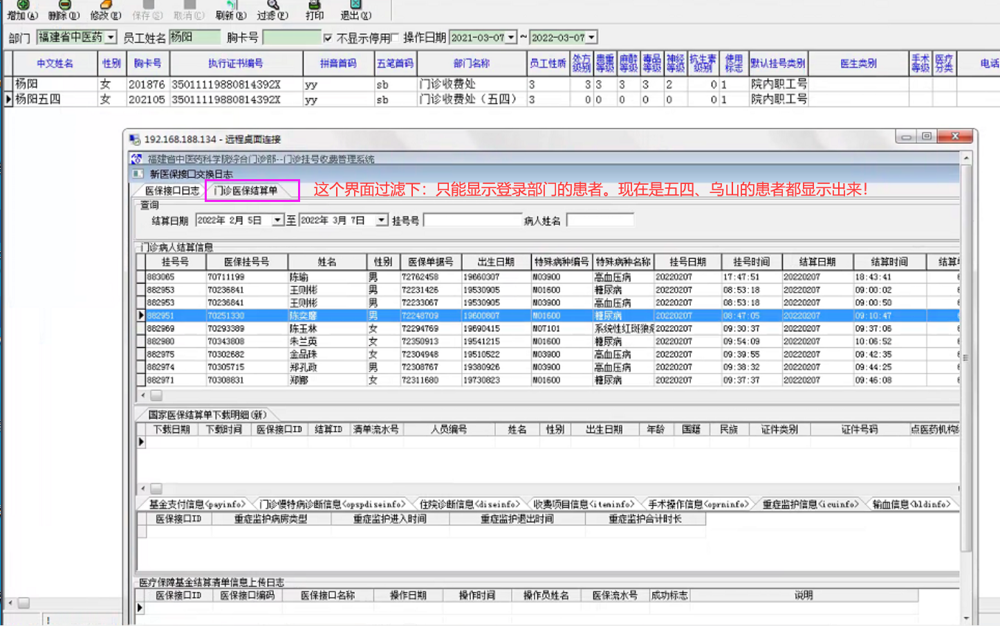Click the 执行证书编号 column header
The width and height of the screenshot is (1000, 626).
(236, 63)
